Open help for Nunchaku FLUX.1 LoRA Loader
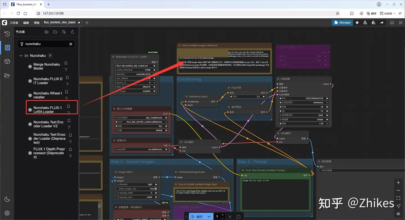This screenshot has width=405, height=220. coord(68,113)
